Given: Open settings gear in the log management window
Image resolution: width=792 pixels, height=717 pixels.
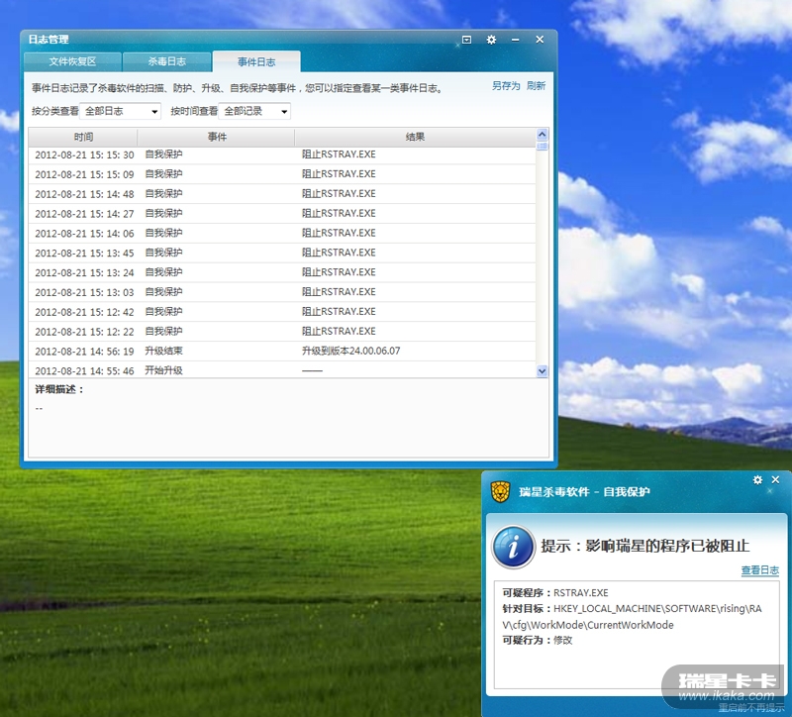Looking at the screenshot, I should coord(491,40).
